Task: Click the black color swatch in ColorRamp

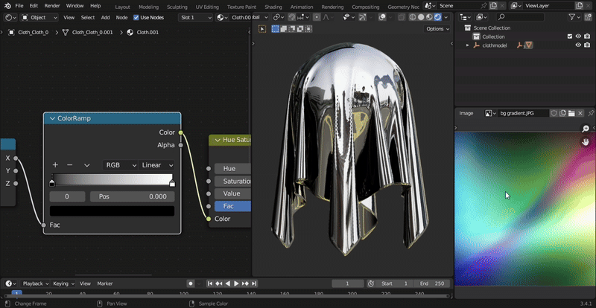Action: (112, 211)
